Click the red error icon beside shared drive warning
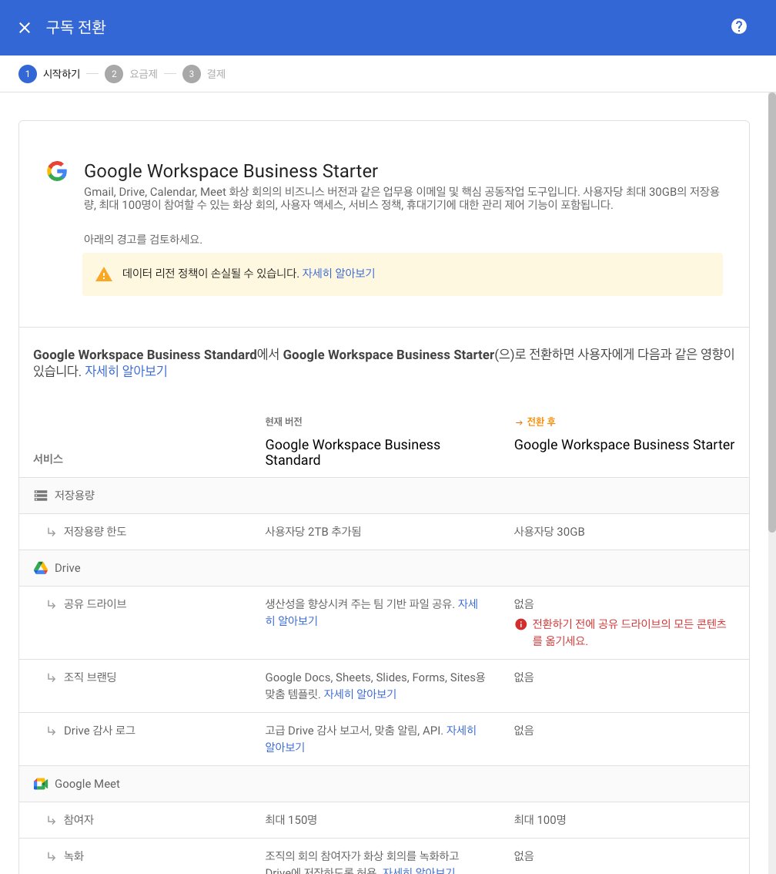This screenshot has height=874, width=776. click(520, 624)
